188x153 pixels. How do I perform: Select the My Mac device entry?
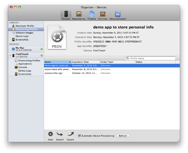pyautogui.click(x=26, y=49)
